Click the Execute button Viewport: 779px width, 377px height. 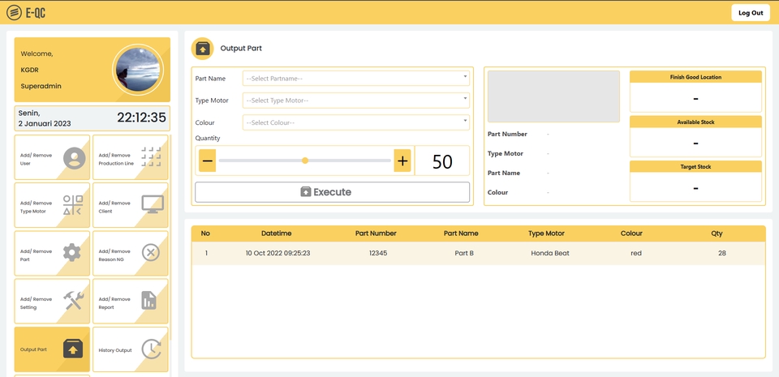point(332,192)
